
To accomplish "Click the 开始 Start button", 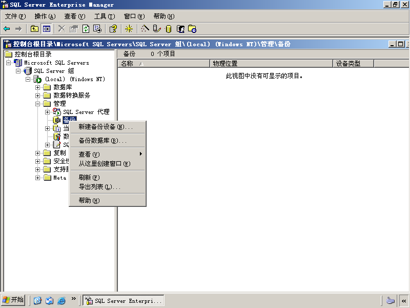I will [13, 300].
